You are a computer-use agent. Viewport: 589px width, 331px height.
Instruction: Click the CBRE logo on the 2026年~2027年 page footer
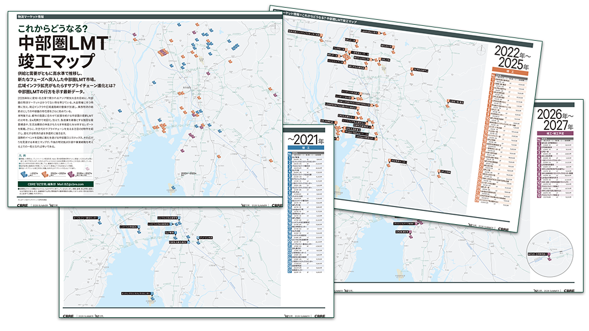point(569,290)
